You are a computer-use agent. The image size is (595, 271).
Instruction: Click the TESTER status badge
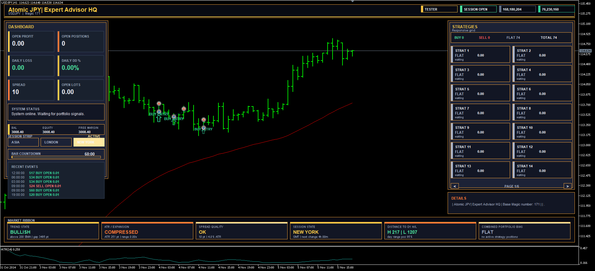439,9
